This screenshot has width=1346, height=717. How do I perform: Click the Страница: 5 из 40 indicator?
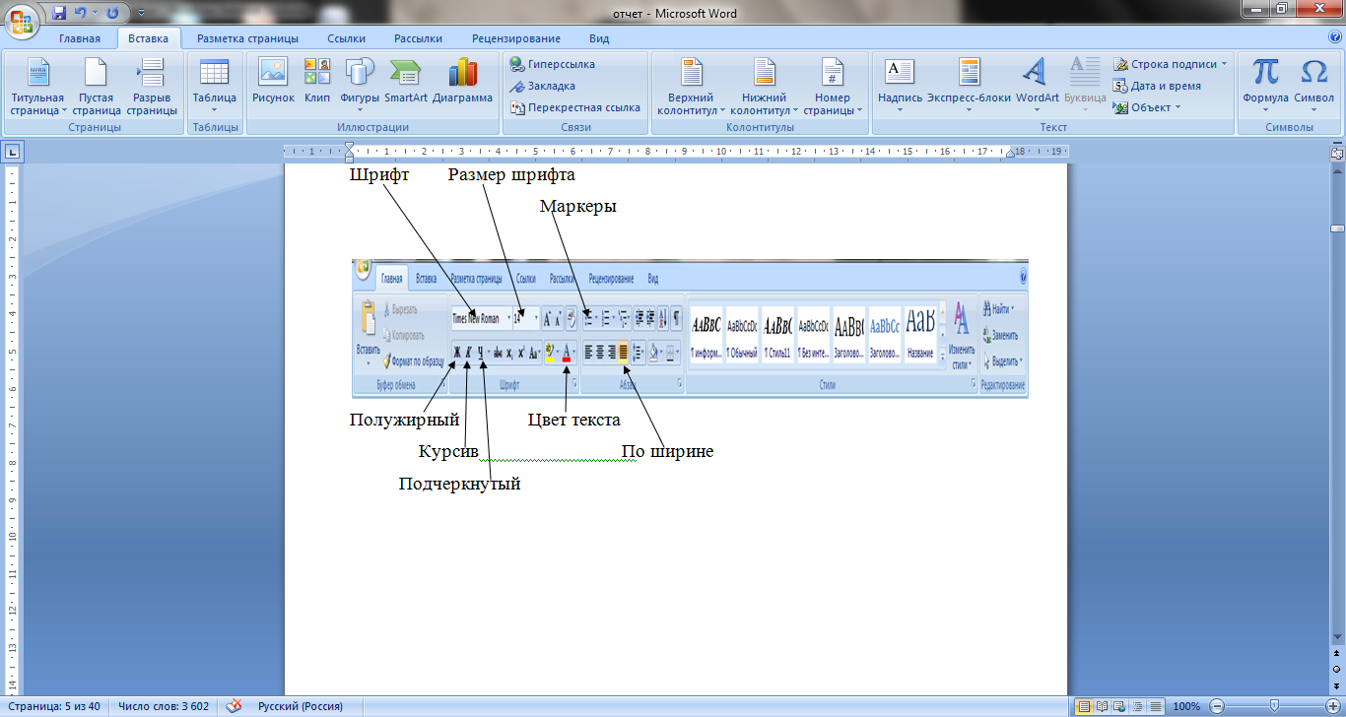(x=53, y=706)
